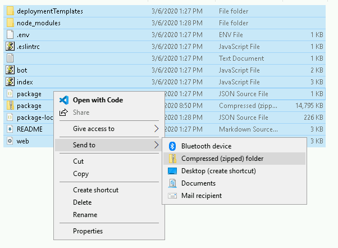Click the node_modules folder icon
The image size is (338, 248).
pos(10,23)
